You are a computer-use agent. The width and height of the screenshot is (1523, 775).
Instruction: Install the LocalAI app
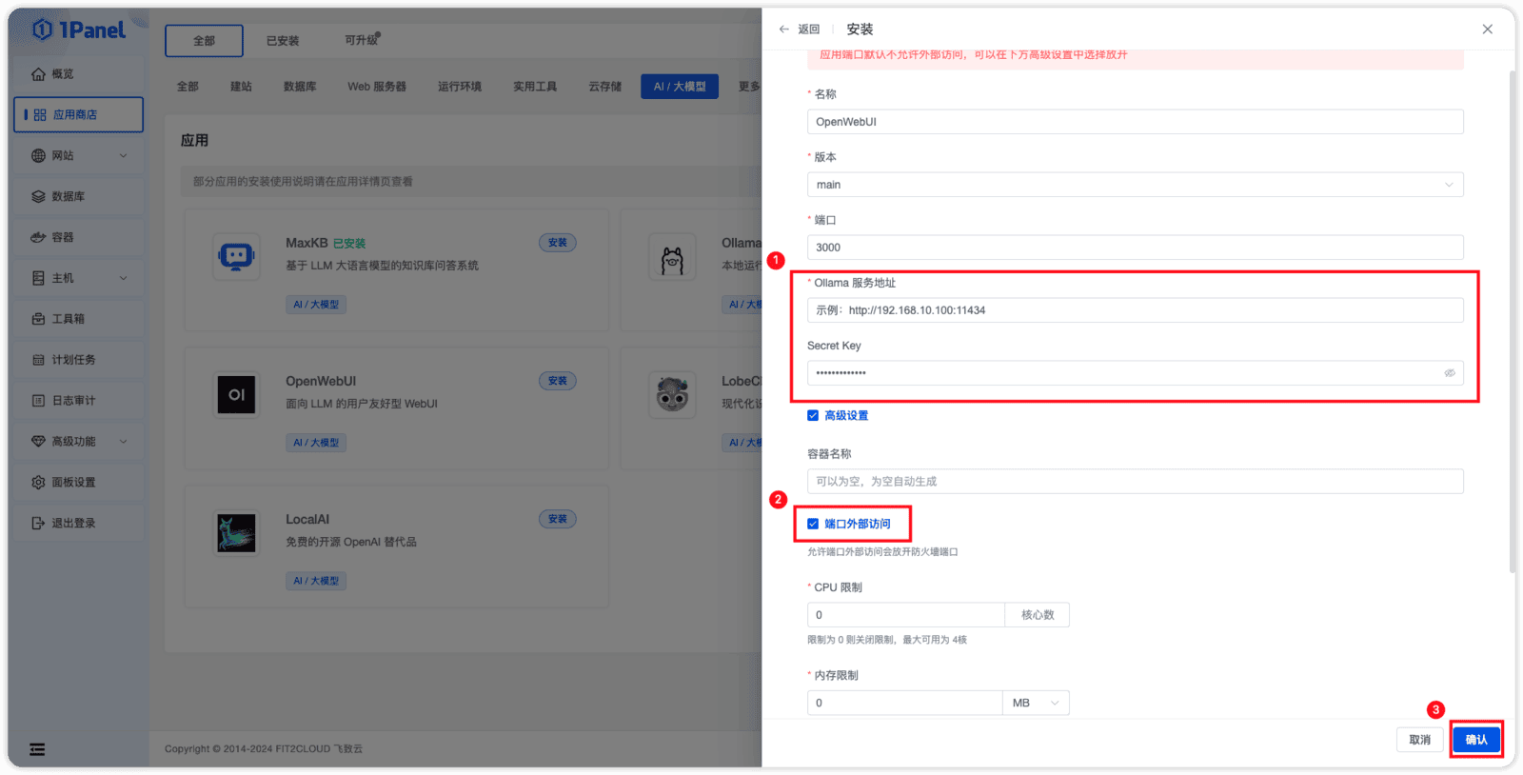coord(558,519)
